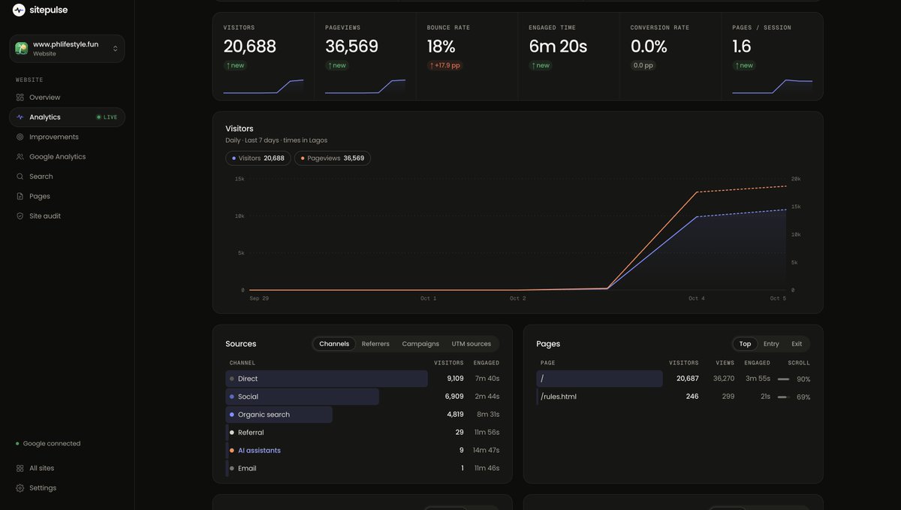Image resolution: width=901 pixels, height=510 pixels.
Task: Select the Organic search channel row
Action: (363, 415)
